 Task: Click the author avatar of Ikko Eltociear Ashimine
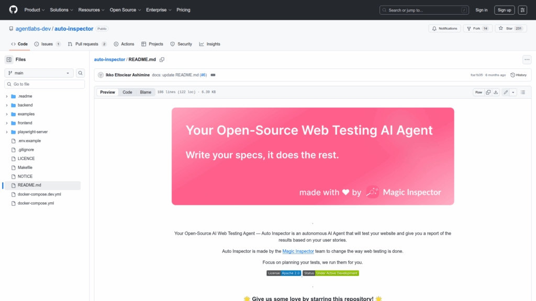(x=100, y=75)
